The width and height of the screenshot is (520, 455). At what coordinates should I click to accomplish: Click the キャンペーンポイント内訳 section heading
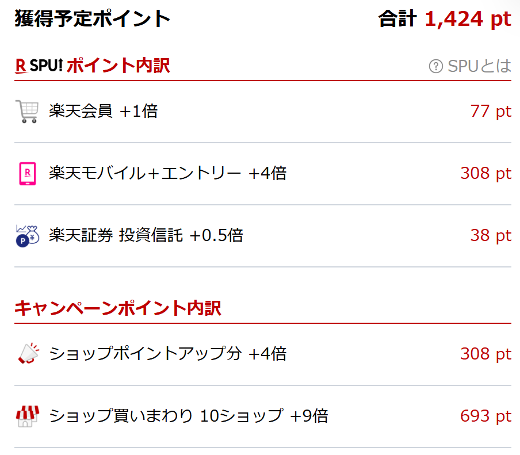coord(117,308)
